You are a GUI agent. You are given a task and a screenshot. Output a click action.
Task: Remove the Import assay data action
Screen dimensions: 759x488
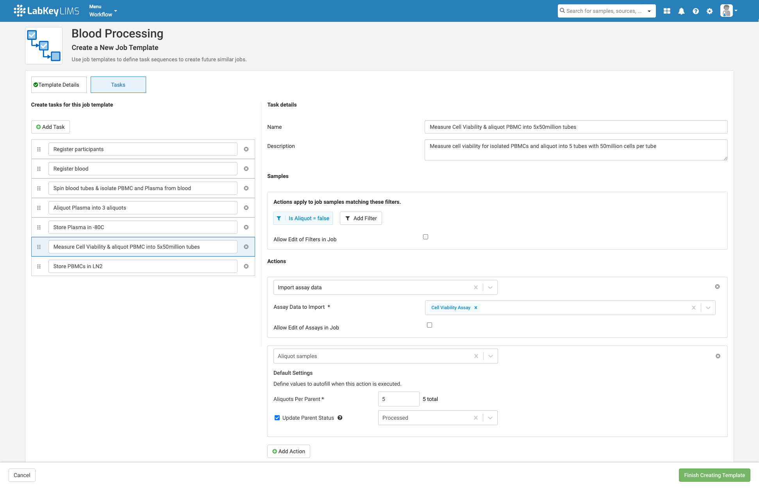(x=717, y=287)
